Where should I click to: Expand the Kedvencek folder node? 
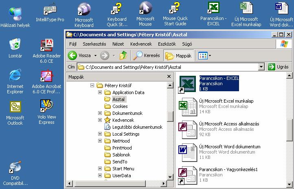[x=100, y=120]
